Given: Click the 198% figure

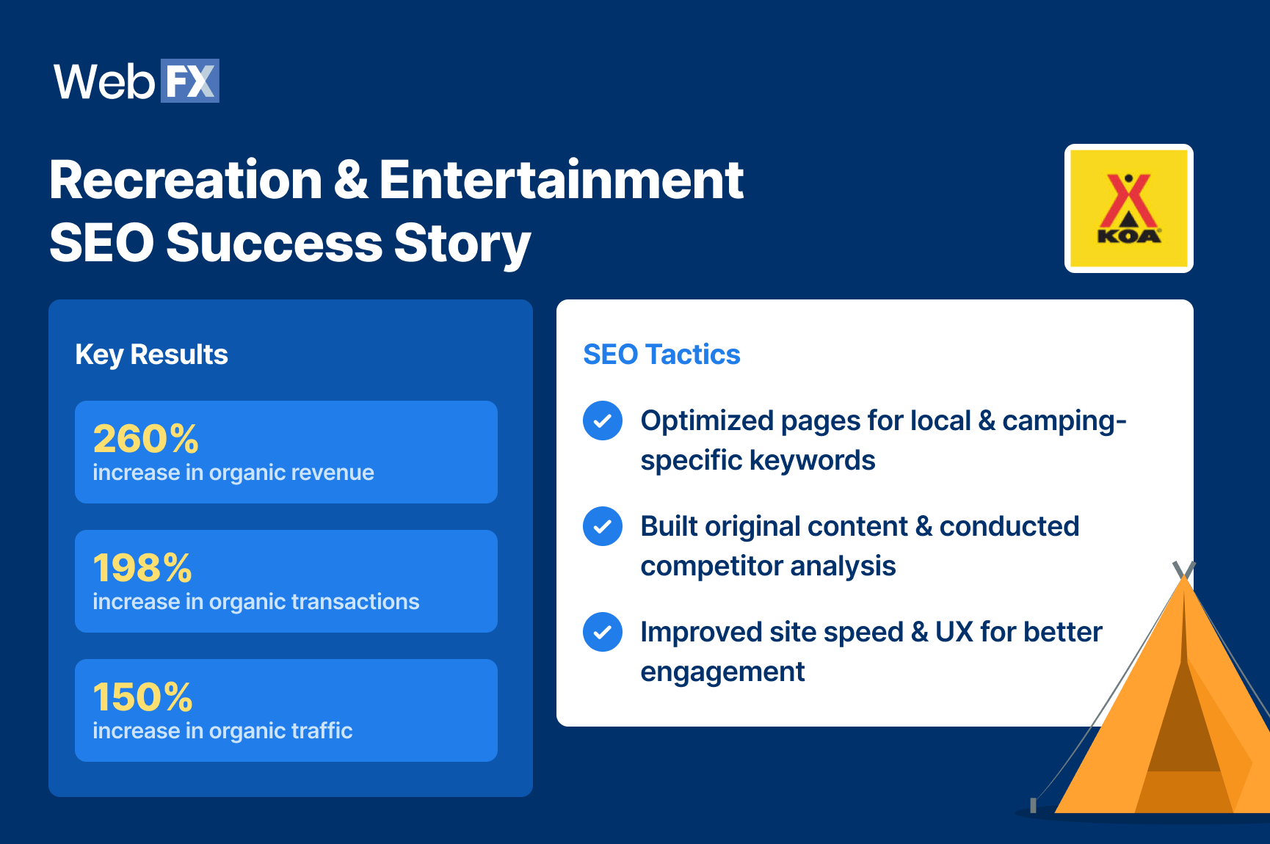Looking at the screenshot, I should pyautogui.click(x=142, y=568).
